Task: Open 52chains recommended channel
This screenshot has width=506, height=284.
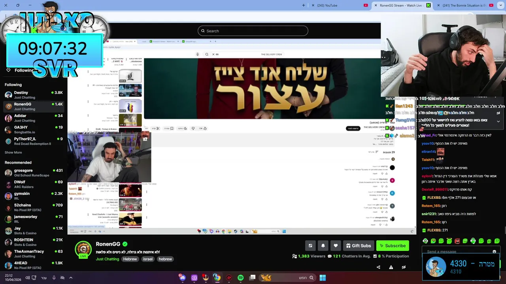Action: tap(34, 207)
